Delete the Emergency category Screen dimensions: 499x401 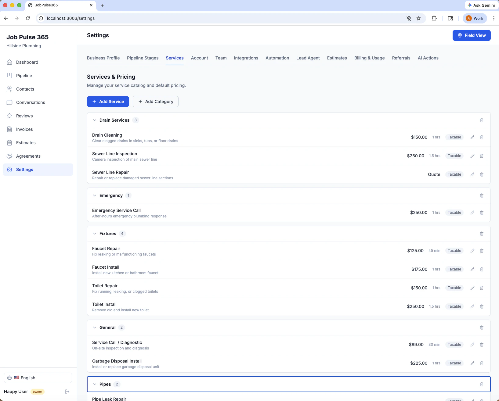click(482, 195)
